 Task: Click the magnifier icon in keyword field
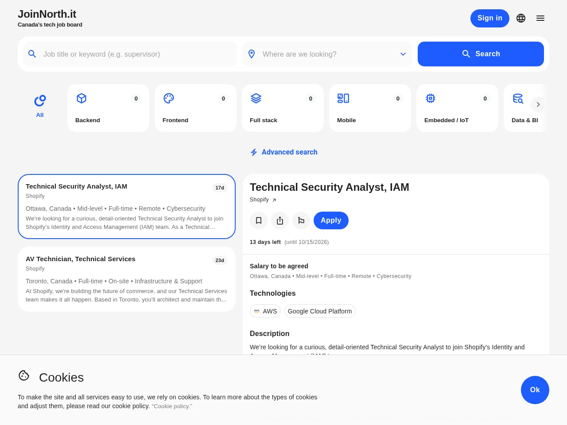[32, 54]
